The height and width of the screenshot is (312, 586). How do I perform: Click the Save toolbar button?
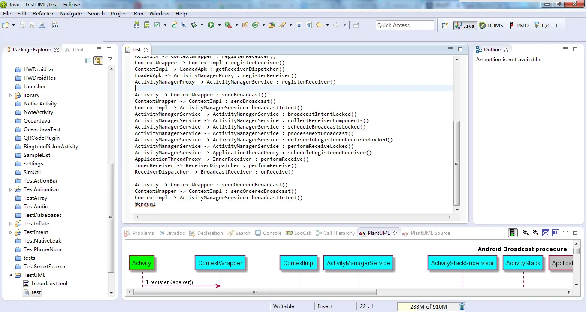pos(22,25)
